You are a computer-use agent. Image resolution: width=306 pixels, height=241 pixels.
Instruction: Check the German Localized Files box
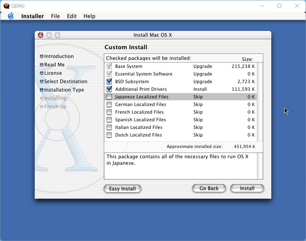click(109, 104)
